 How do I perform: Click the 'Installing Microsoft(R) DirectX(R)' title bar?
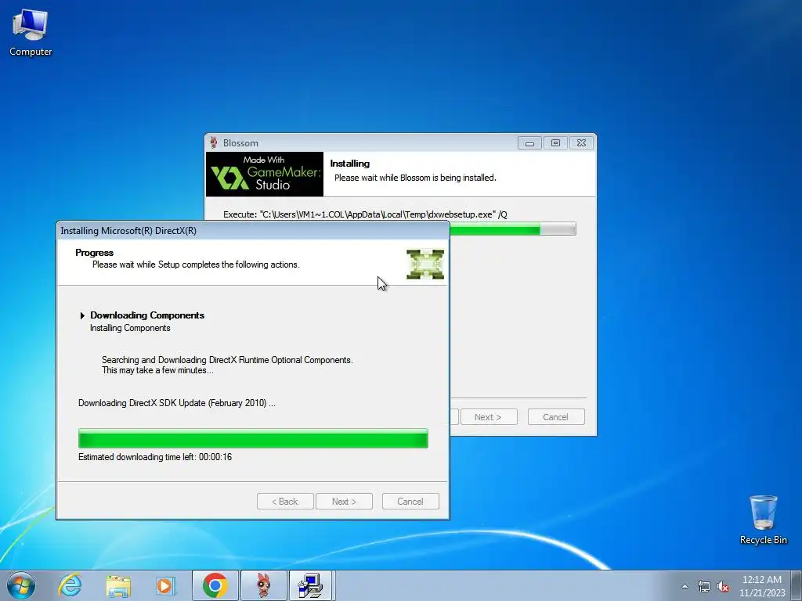tap(253, 231)
